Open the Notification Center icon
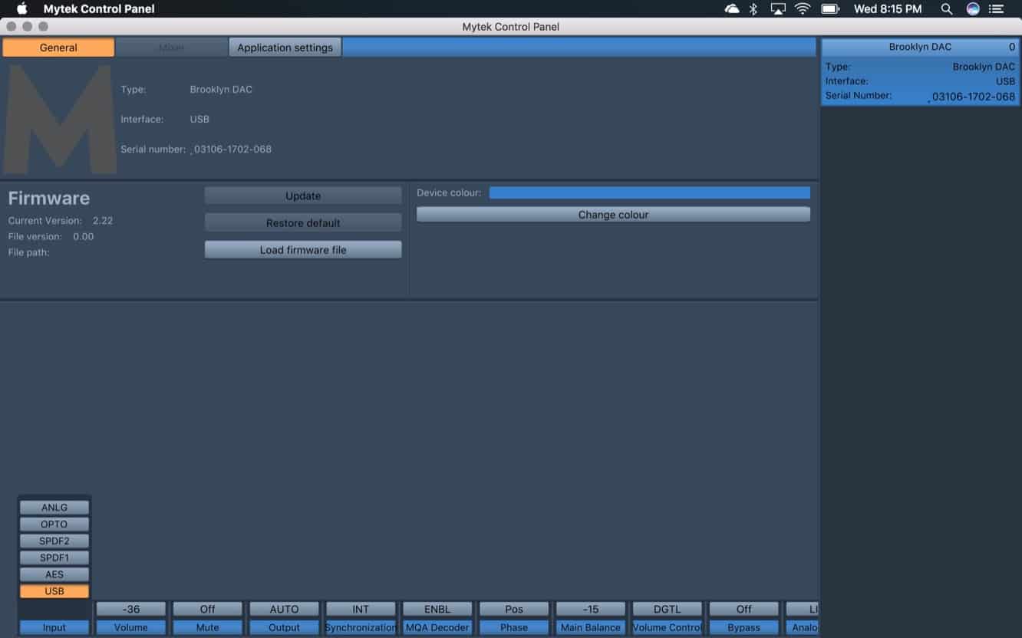 (997, 9)
